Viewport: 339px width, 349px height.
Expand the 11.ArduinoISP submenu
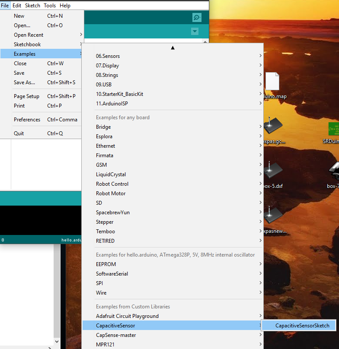click(173, 104)
